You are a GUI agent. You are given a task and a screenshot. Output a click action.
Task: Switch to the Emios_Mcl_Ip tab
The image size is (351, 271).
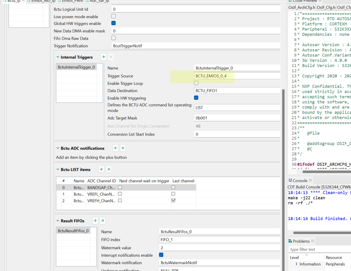click(41, 1)
